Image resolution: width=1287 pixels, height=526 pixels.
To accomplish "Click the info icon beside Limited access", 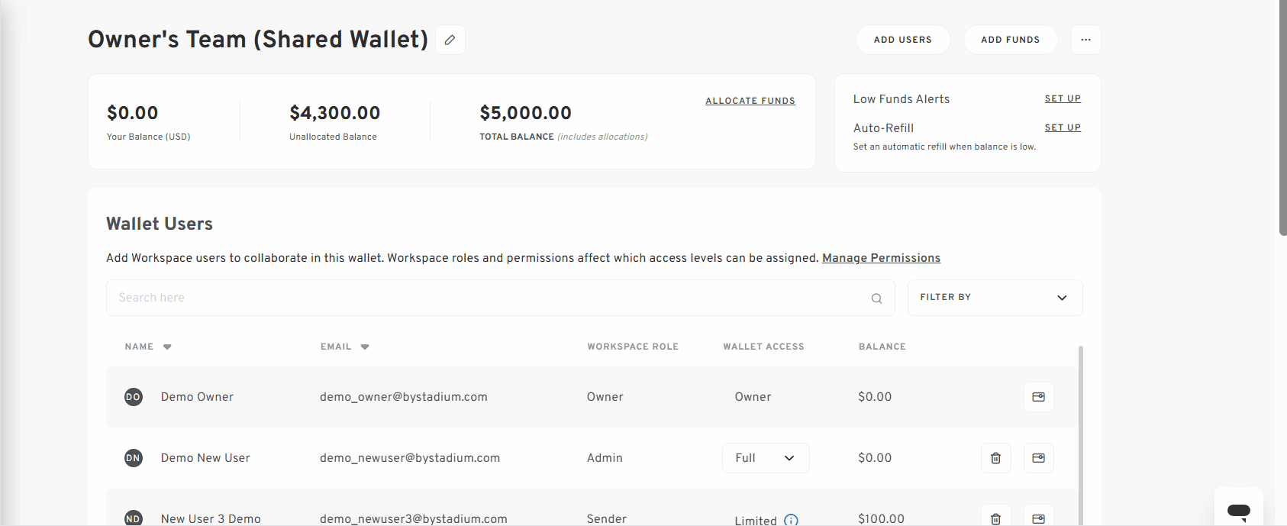I will point(792,520).
